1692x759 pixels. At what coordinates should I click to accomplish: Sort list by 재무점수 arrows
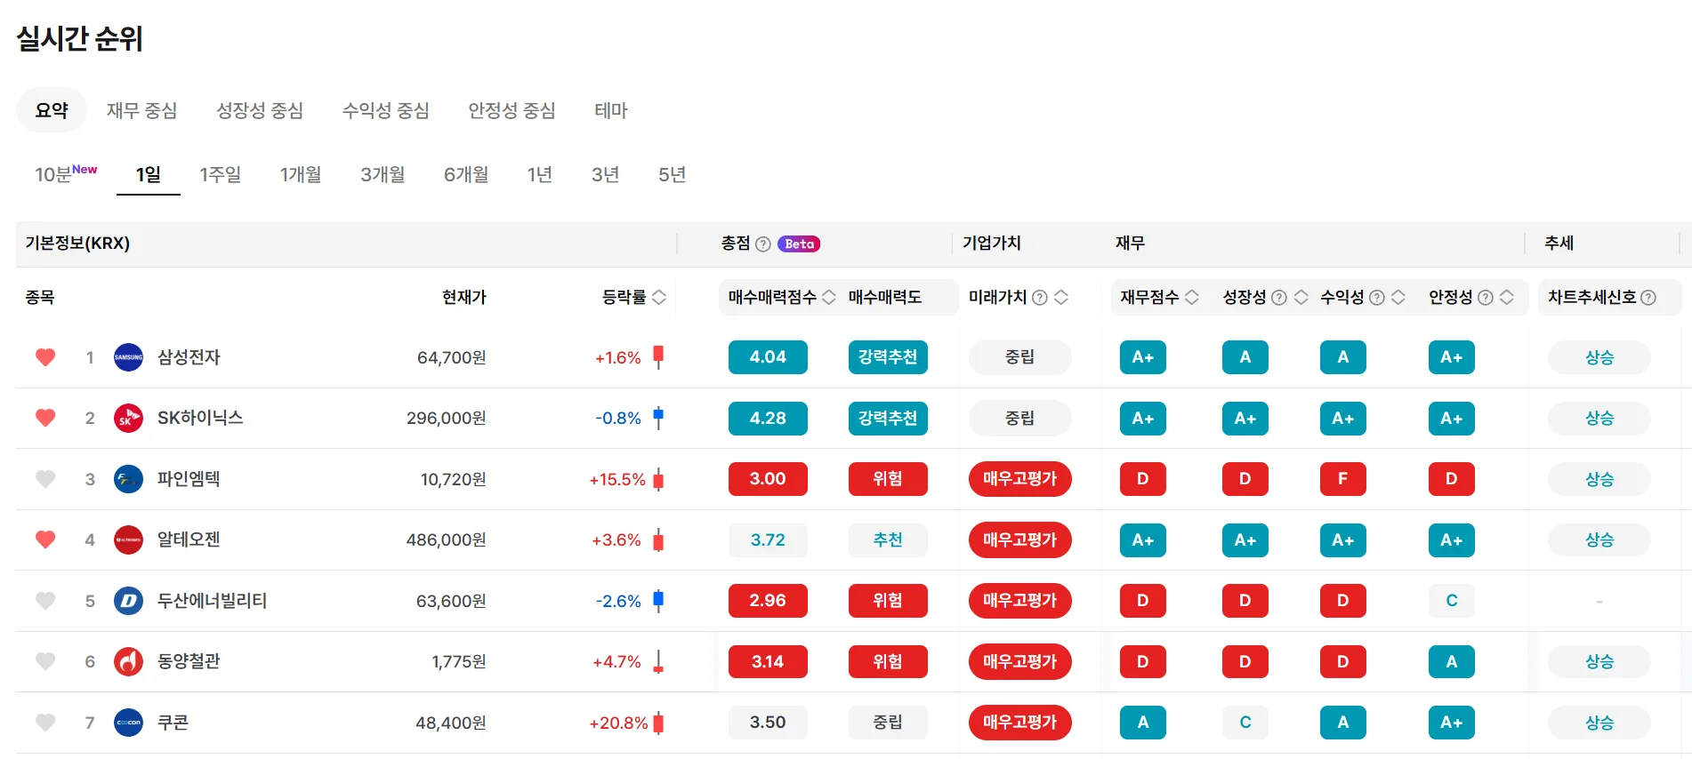pyautogui.click(x=1192, y=298)
